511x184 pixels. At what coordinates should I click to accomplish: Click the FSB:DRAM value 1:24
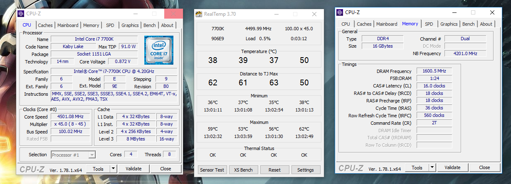pyautogui.click(x=434, y=78)
